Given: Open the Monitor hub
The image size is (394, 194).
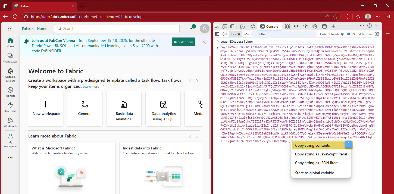Looking at the screenshot, I should pos(10,92).
